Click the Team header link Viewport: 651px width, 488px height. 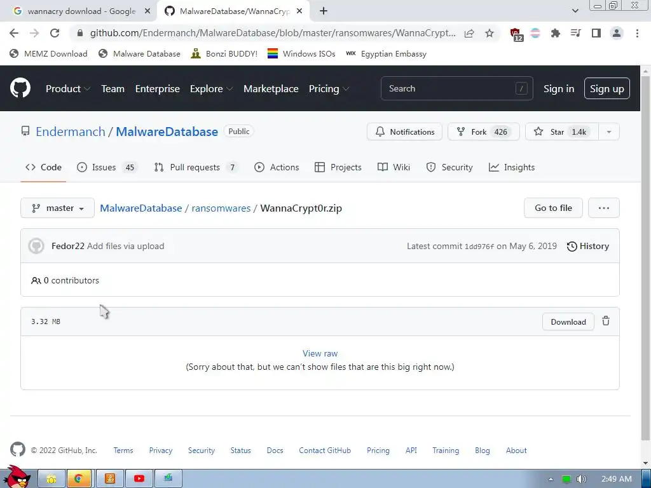pyautogui.click(x=113, y=89)
